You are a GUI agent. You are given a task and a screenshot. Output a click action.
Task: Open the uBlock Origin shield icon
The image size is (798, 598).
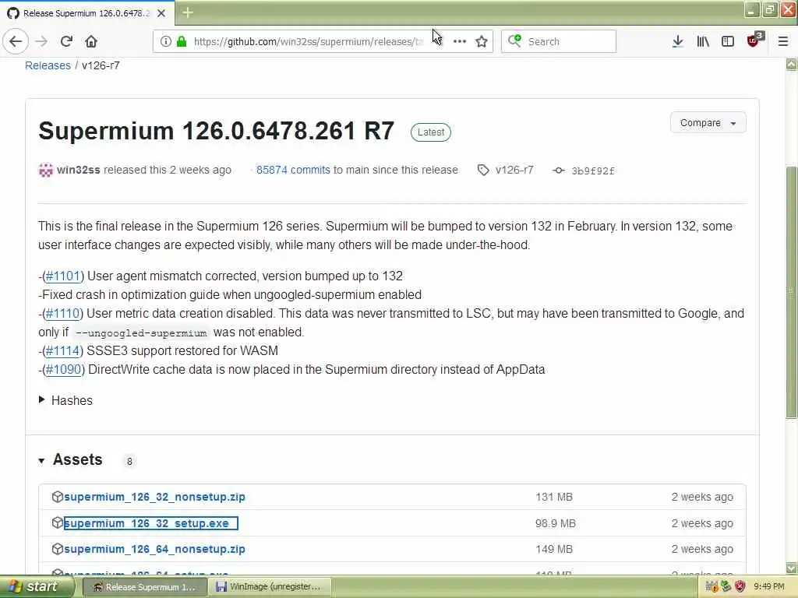coord(754,40)
